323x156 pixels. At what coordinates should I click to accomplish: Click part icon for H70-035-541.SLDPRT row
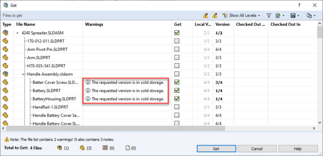[x=5, y=66]
